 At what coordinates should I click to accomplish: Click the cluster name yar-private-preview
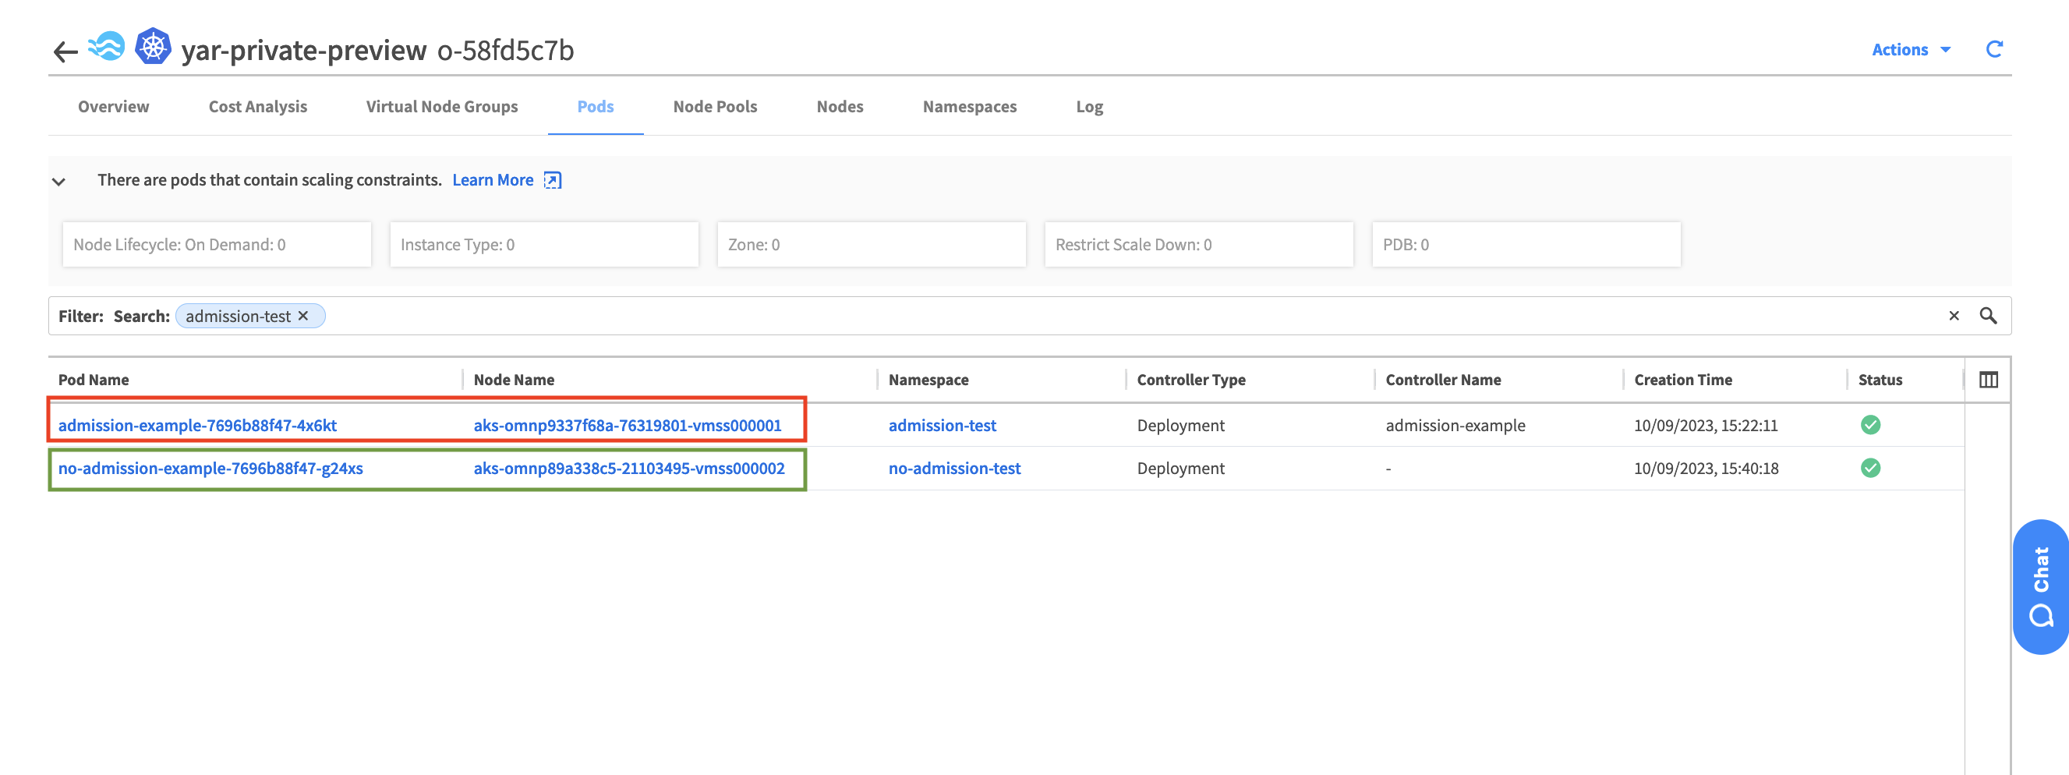303,50
